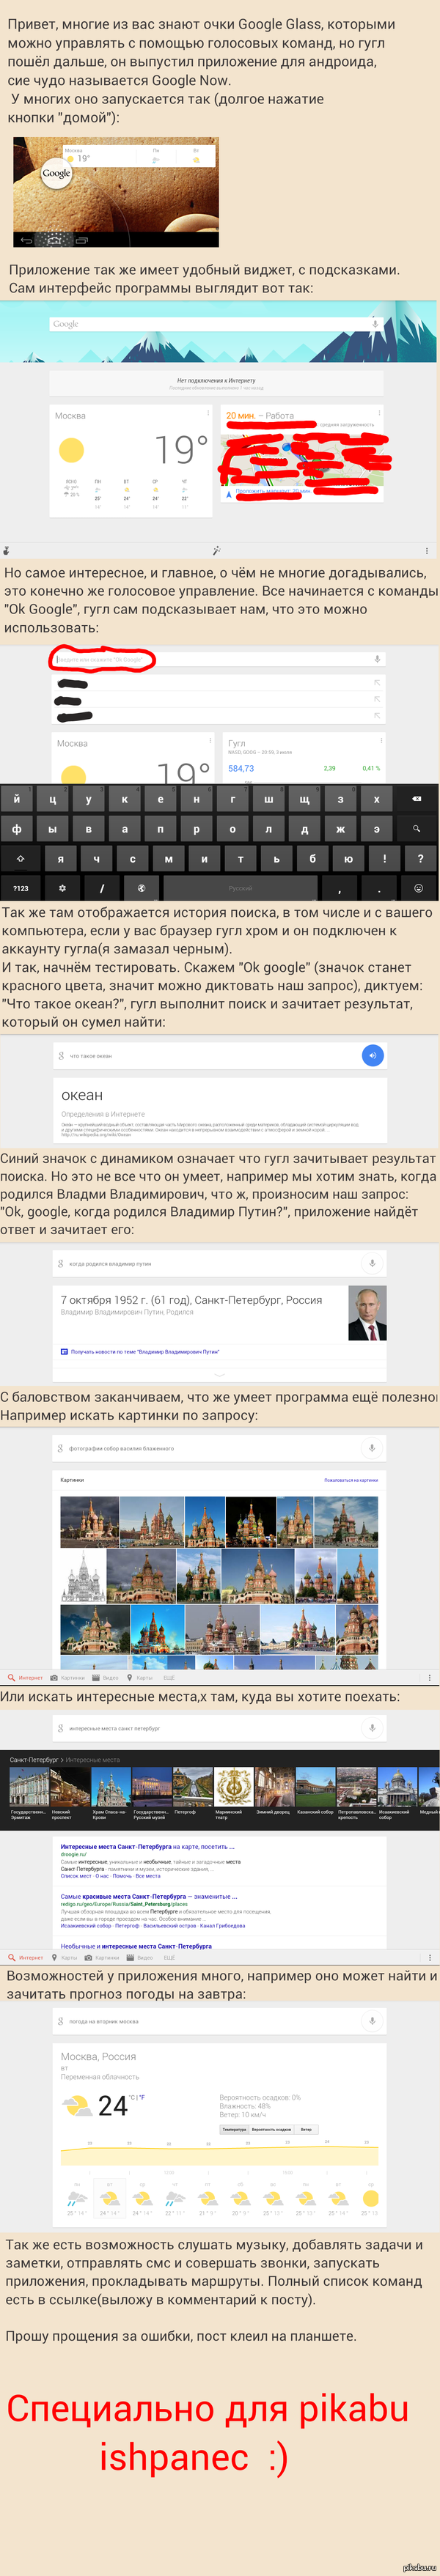Toggle the Температура chart button
Image resolution: width=440 pixels, height=2576 pixels.
(234, 2129)
